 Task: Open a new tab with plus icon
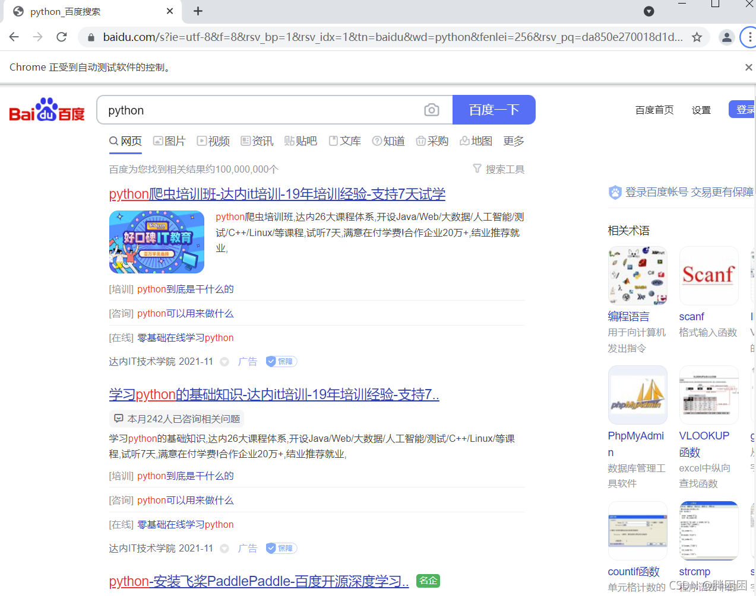point(198,11)
